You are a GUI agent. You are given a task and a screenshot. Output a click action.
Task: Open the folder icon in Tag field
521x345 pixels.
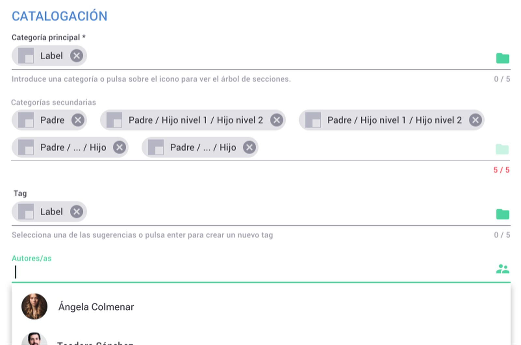point(502,214)
